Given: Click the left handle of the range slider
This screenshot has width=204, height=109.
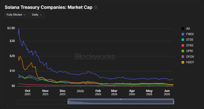Looking at the screenshot, I should point(68,102).
